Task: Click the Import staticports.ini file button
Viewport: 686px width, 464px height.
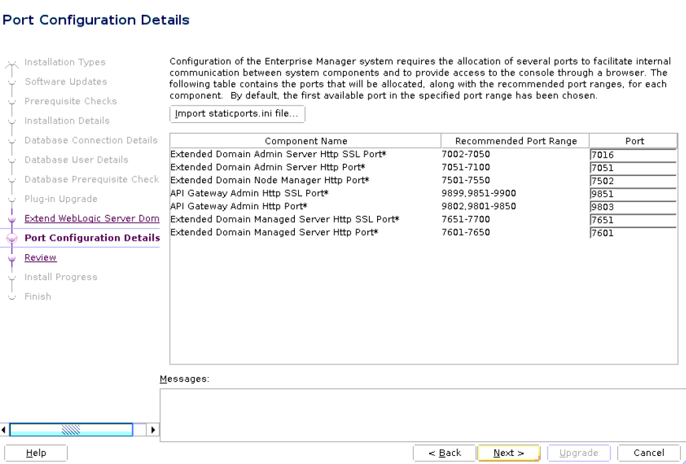Action: [237, 114]
